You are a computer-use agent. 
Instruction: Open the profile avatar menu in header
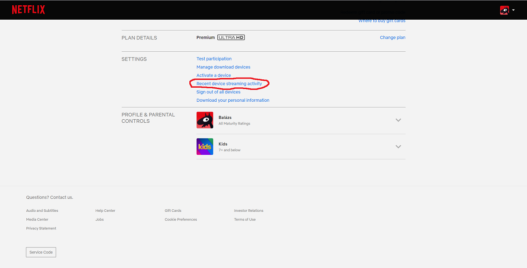pos(504,10)
